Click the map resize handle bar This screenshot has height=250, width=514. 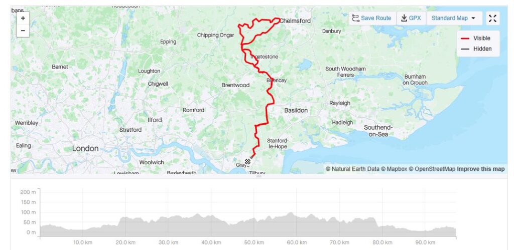tap(259, 176)
